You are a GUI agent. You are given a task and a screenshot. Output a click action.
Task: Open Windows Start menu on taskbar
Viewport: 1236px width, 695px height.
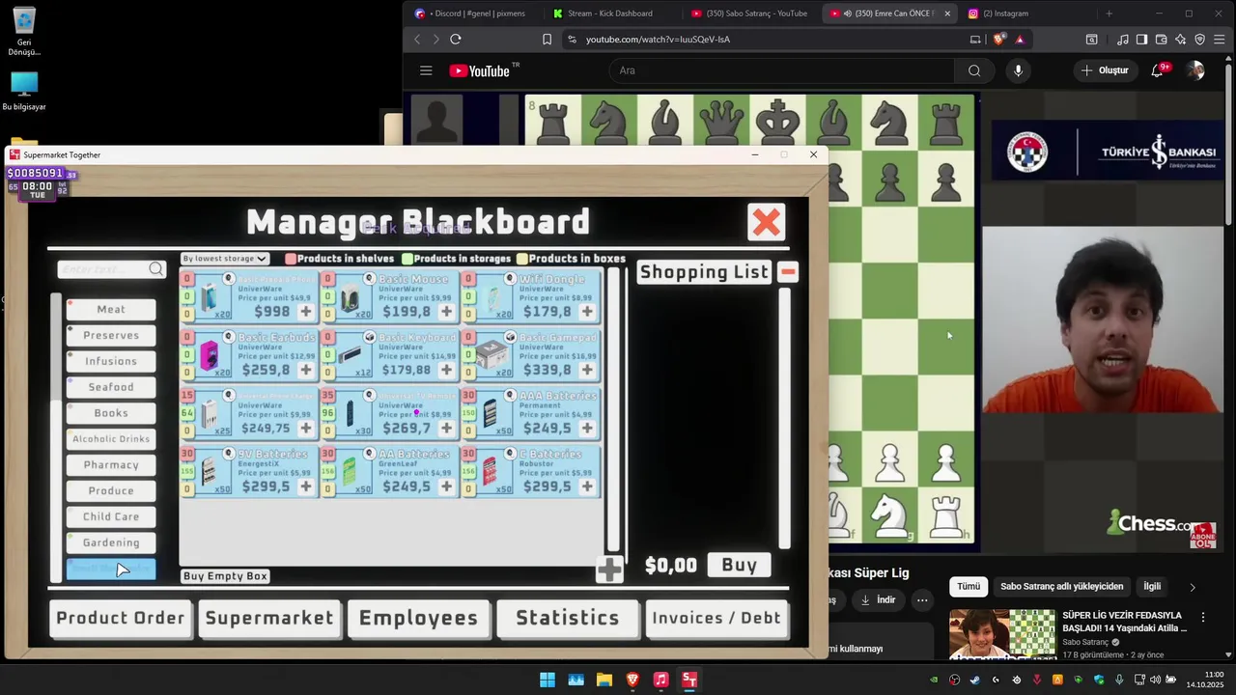[548, 680]
